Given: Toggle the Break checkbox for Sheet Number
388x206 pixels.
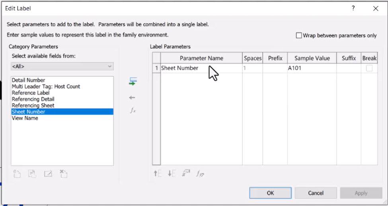Looking at the screenshot, I should (x=369, y=68).
